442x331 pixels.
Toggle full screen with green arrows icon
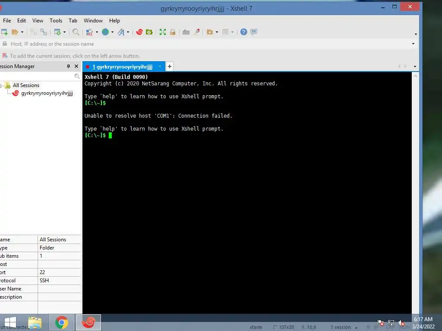tap(163, 32)
